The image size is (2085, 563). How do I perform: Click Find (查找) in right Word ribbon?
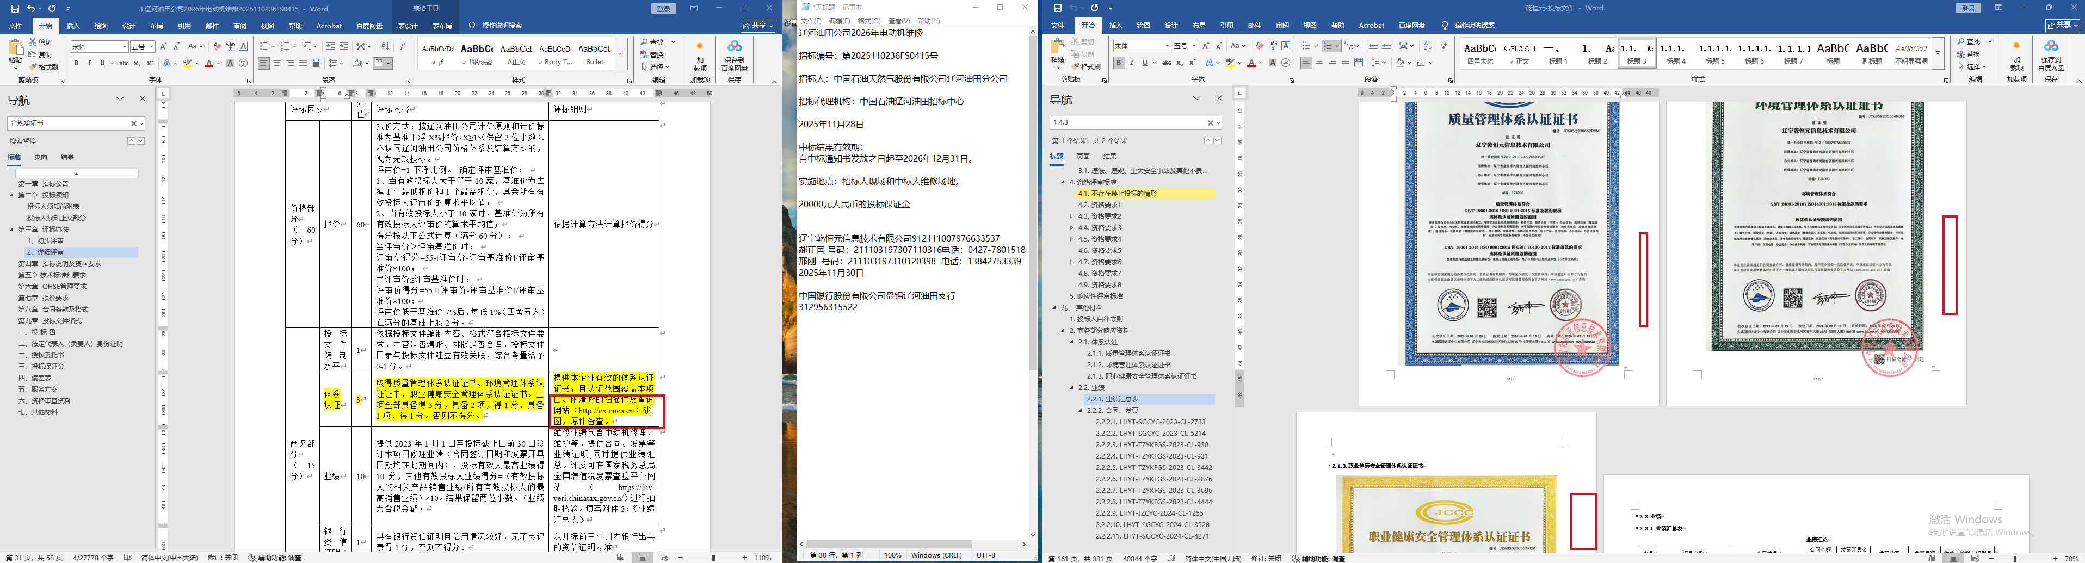[1970, 41]
